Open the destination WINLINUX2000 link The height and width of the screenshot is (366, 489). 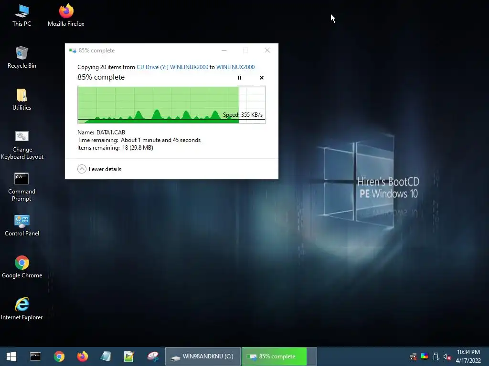(x=235, y=67)
